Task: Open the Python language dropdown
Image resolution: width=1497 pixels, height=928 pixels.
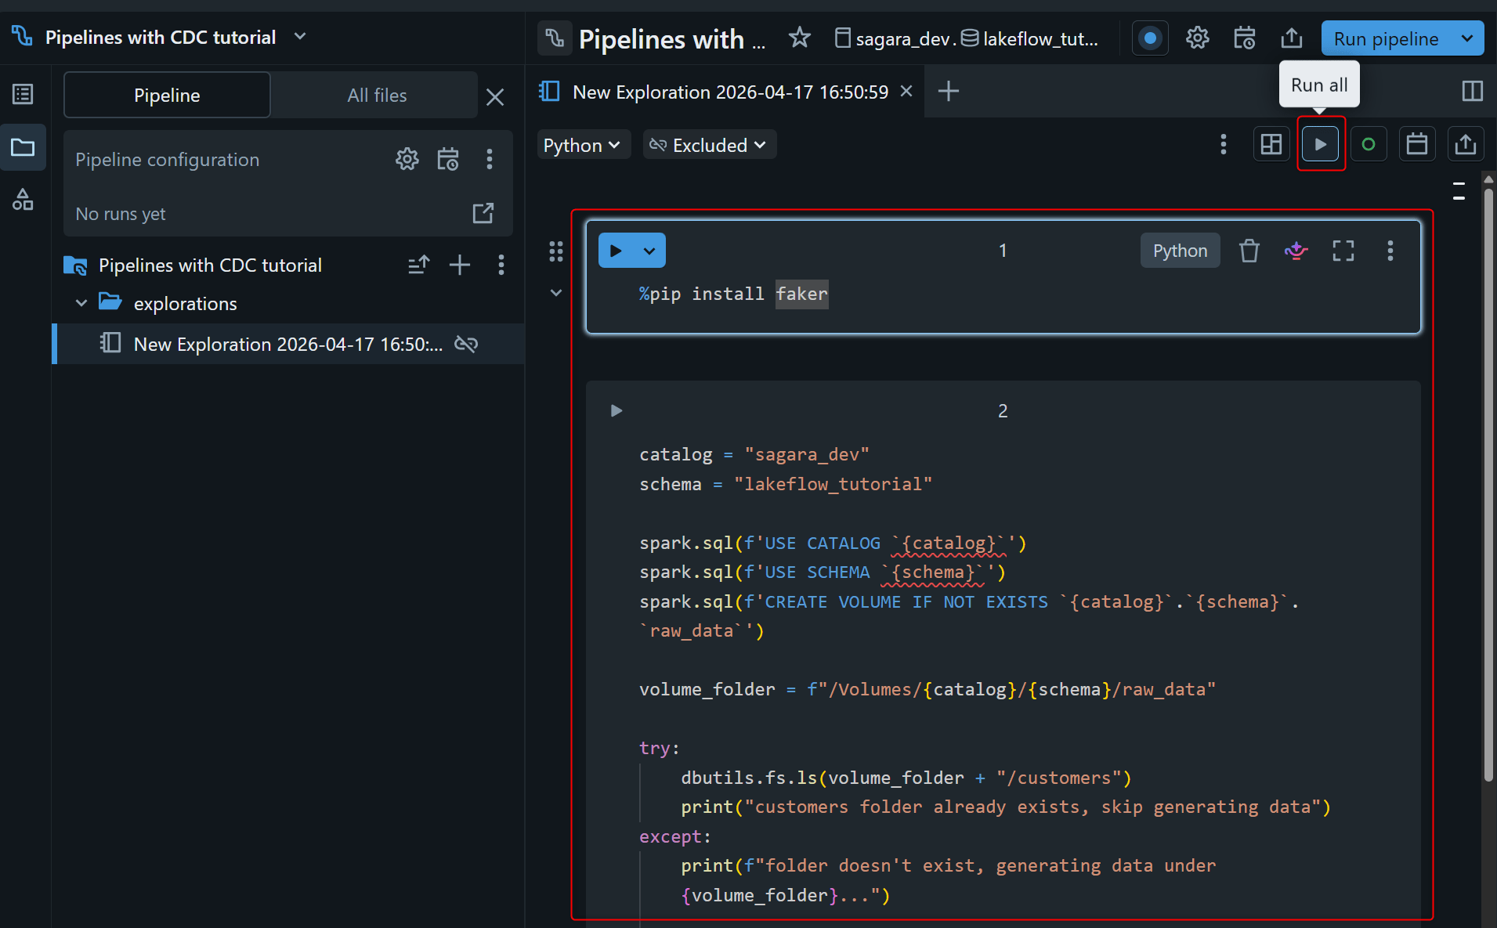Action: click(582, 145)
